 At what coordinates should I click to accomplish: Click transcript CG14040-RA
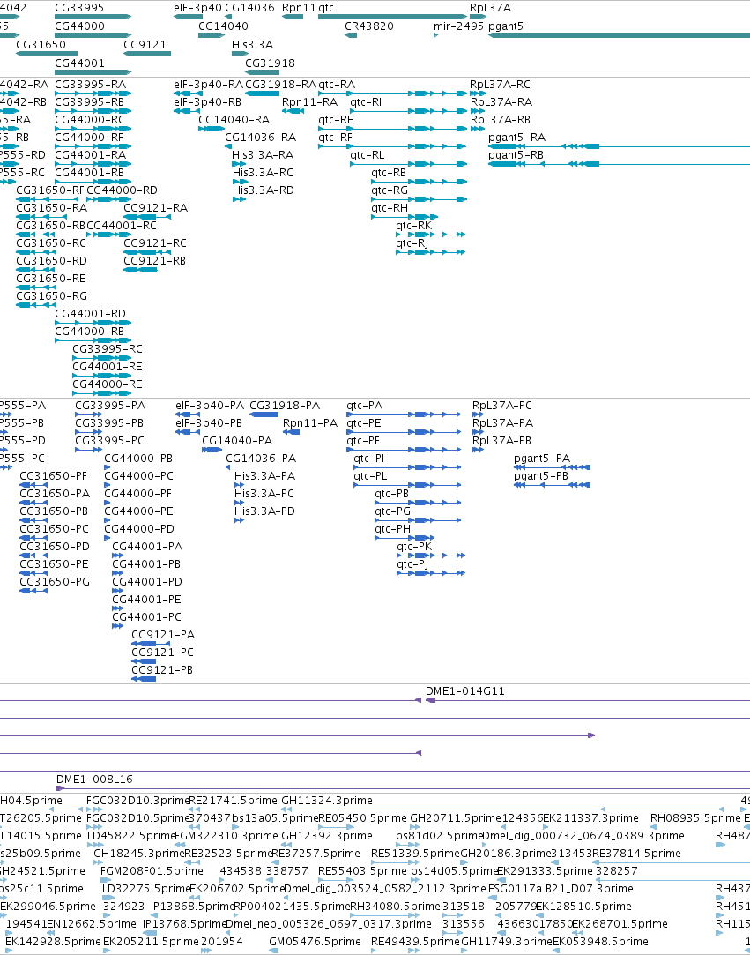pos(234,119)
